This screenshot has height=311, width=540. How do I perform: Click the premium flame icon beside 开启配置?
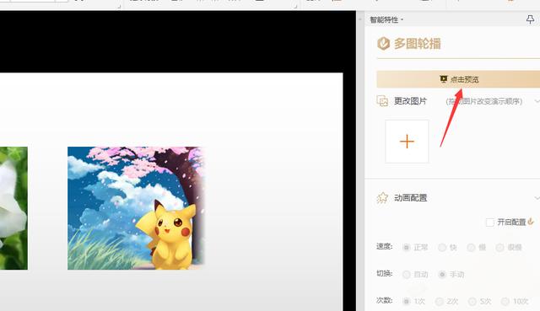point(531,222)
